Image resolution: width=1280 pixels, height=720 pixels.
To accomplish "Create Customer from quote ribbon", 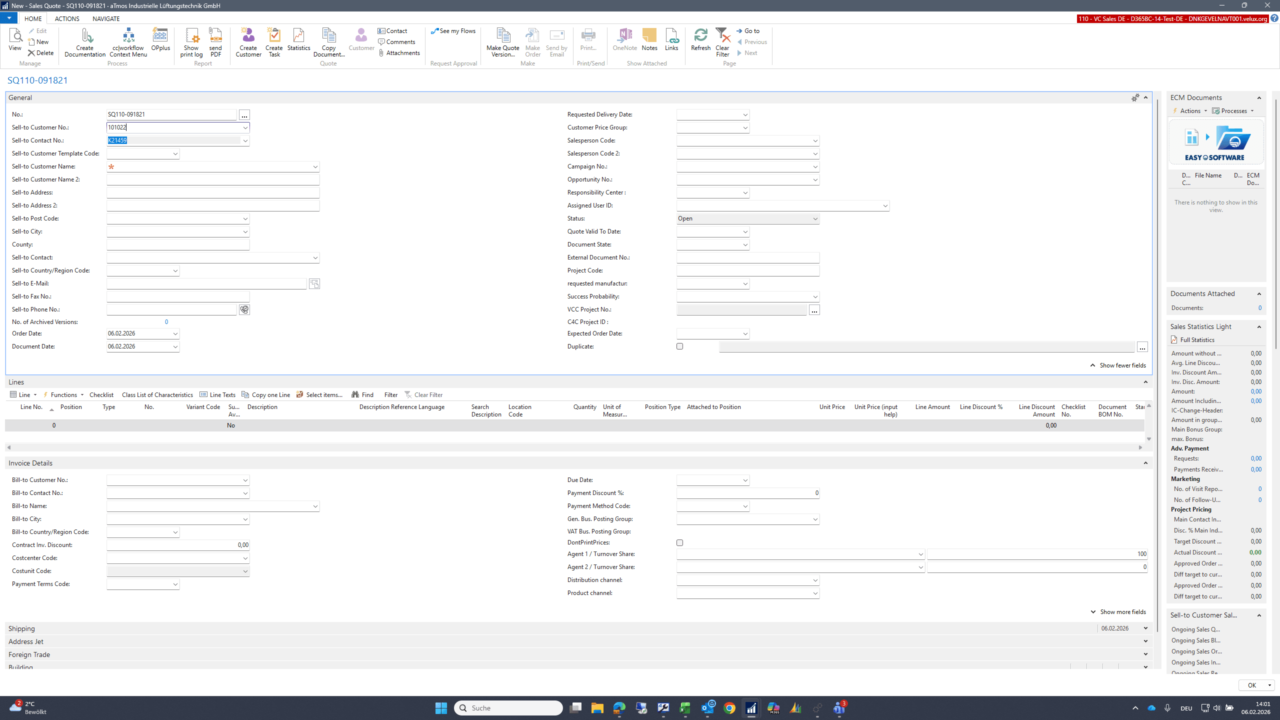I will (x=248, y=42).
